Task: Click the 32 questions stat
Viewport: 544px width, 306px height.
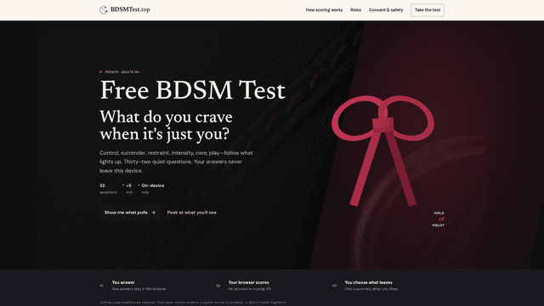Action: pos(108,189)
